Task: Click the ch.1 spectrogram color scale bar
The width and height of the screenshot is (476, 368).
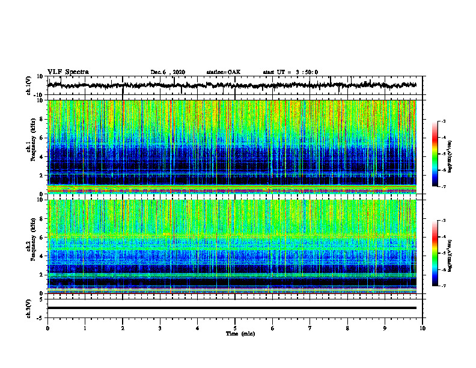Action: click(435, 154)
